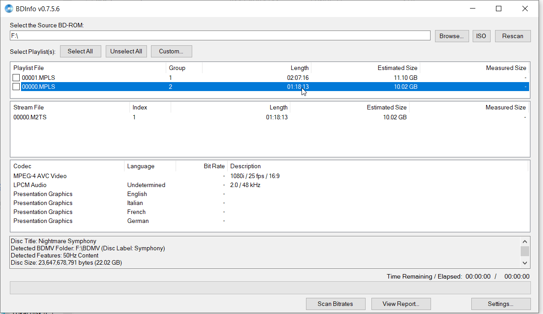Click the Codec column header
Viewport: 543px width, 314px height.
(x=67, y=166)
